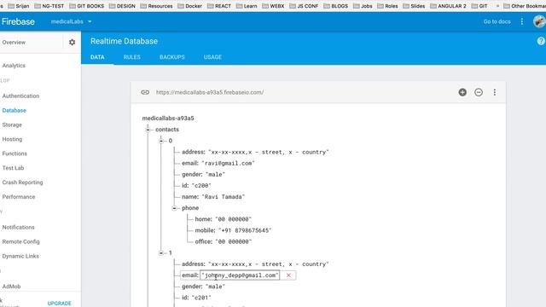Open Functions in the sidebar
This screenshot has height=307, width=546.
click(x=15, y=153)
